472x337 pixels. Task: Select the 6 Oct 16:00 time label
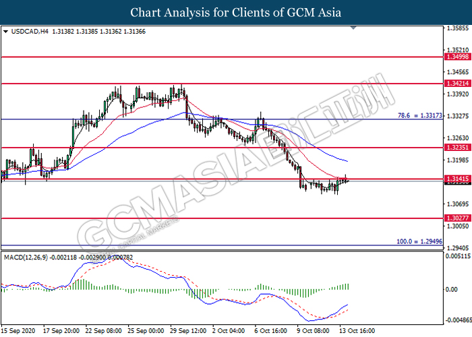click(x=271, y=331)
